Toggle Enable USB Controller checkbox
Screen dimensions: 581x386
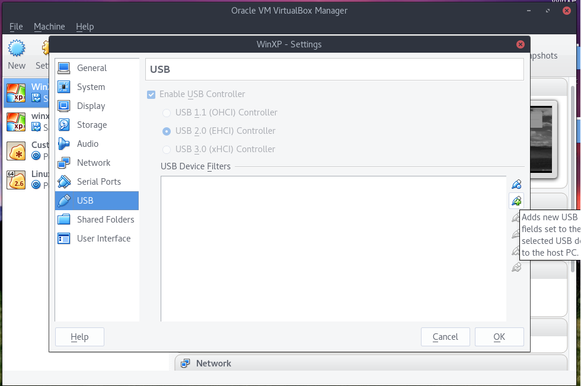(151, 94)
